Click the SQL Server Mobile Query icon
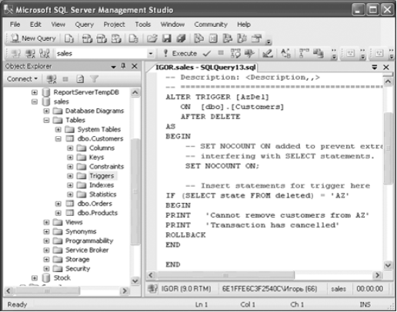The height and width of the screenshot is (312, 397). pos(133,38)
